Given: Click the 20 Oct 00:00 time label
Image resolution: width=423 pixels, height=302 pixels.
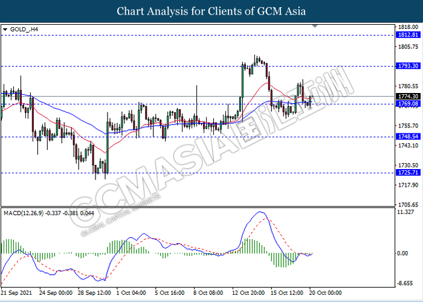Looking at the screenshot, I should (x=325, y=293).
